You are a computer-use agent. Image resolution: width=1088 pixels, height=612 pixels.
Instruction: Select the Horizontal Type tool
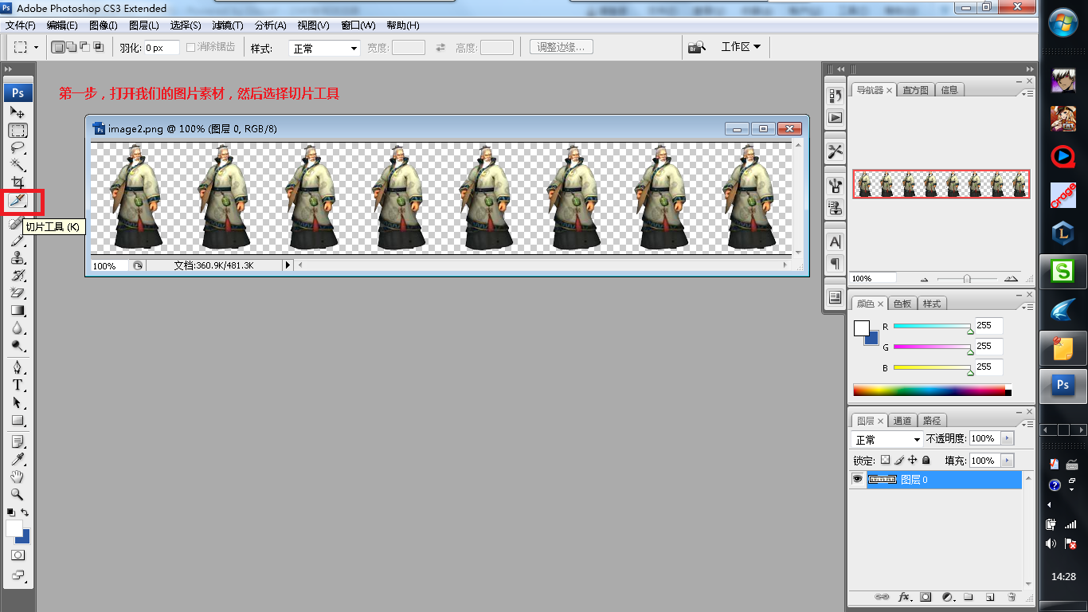point(18,385)
